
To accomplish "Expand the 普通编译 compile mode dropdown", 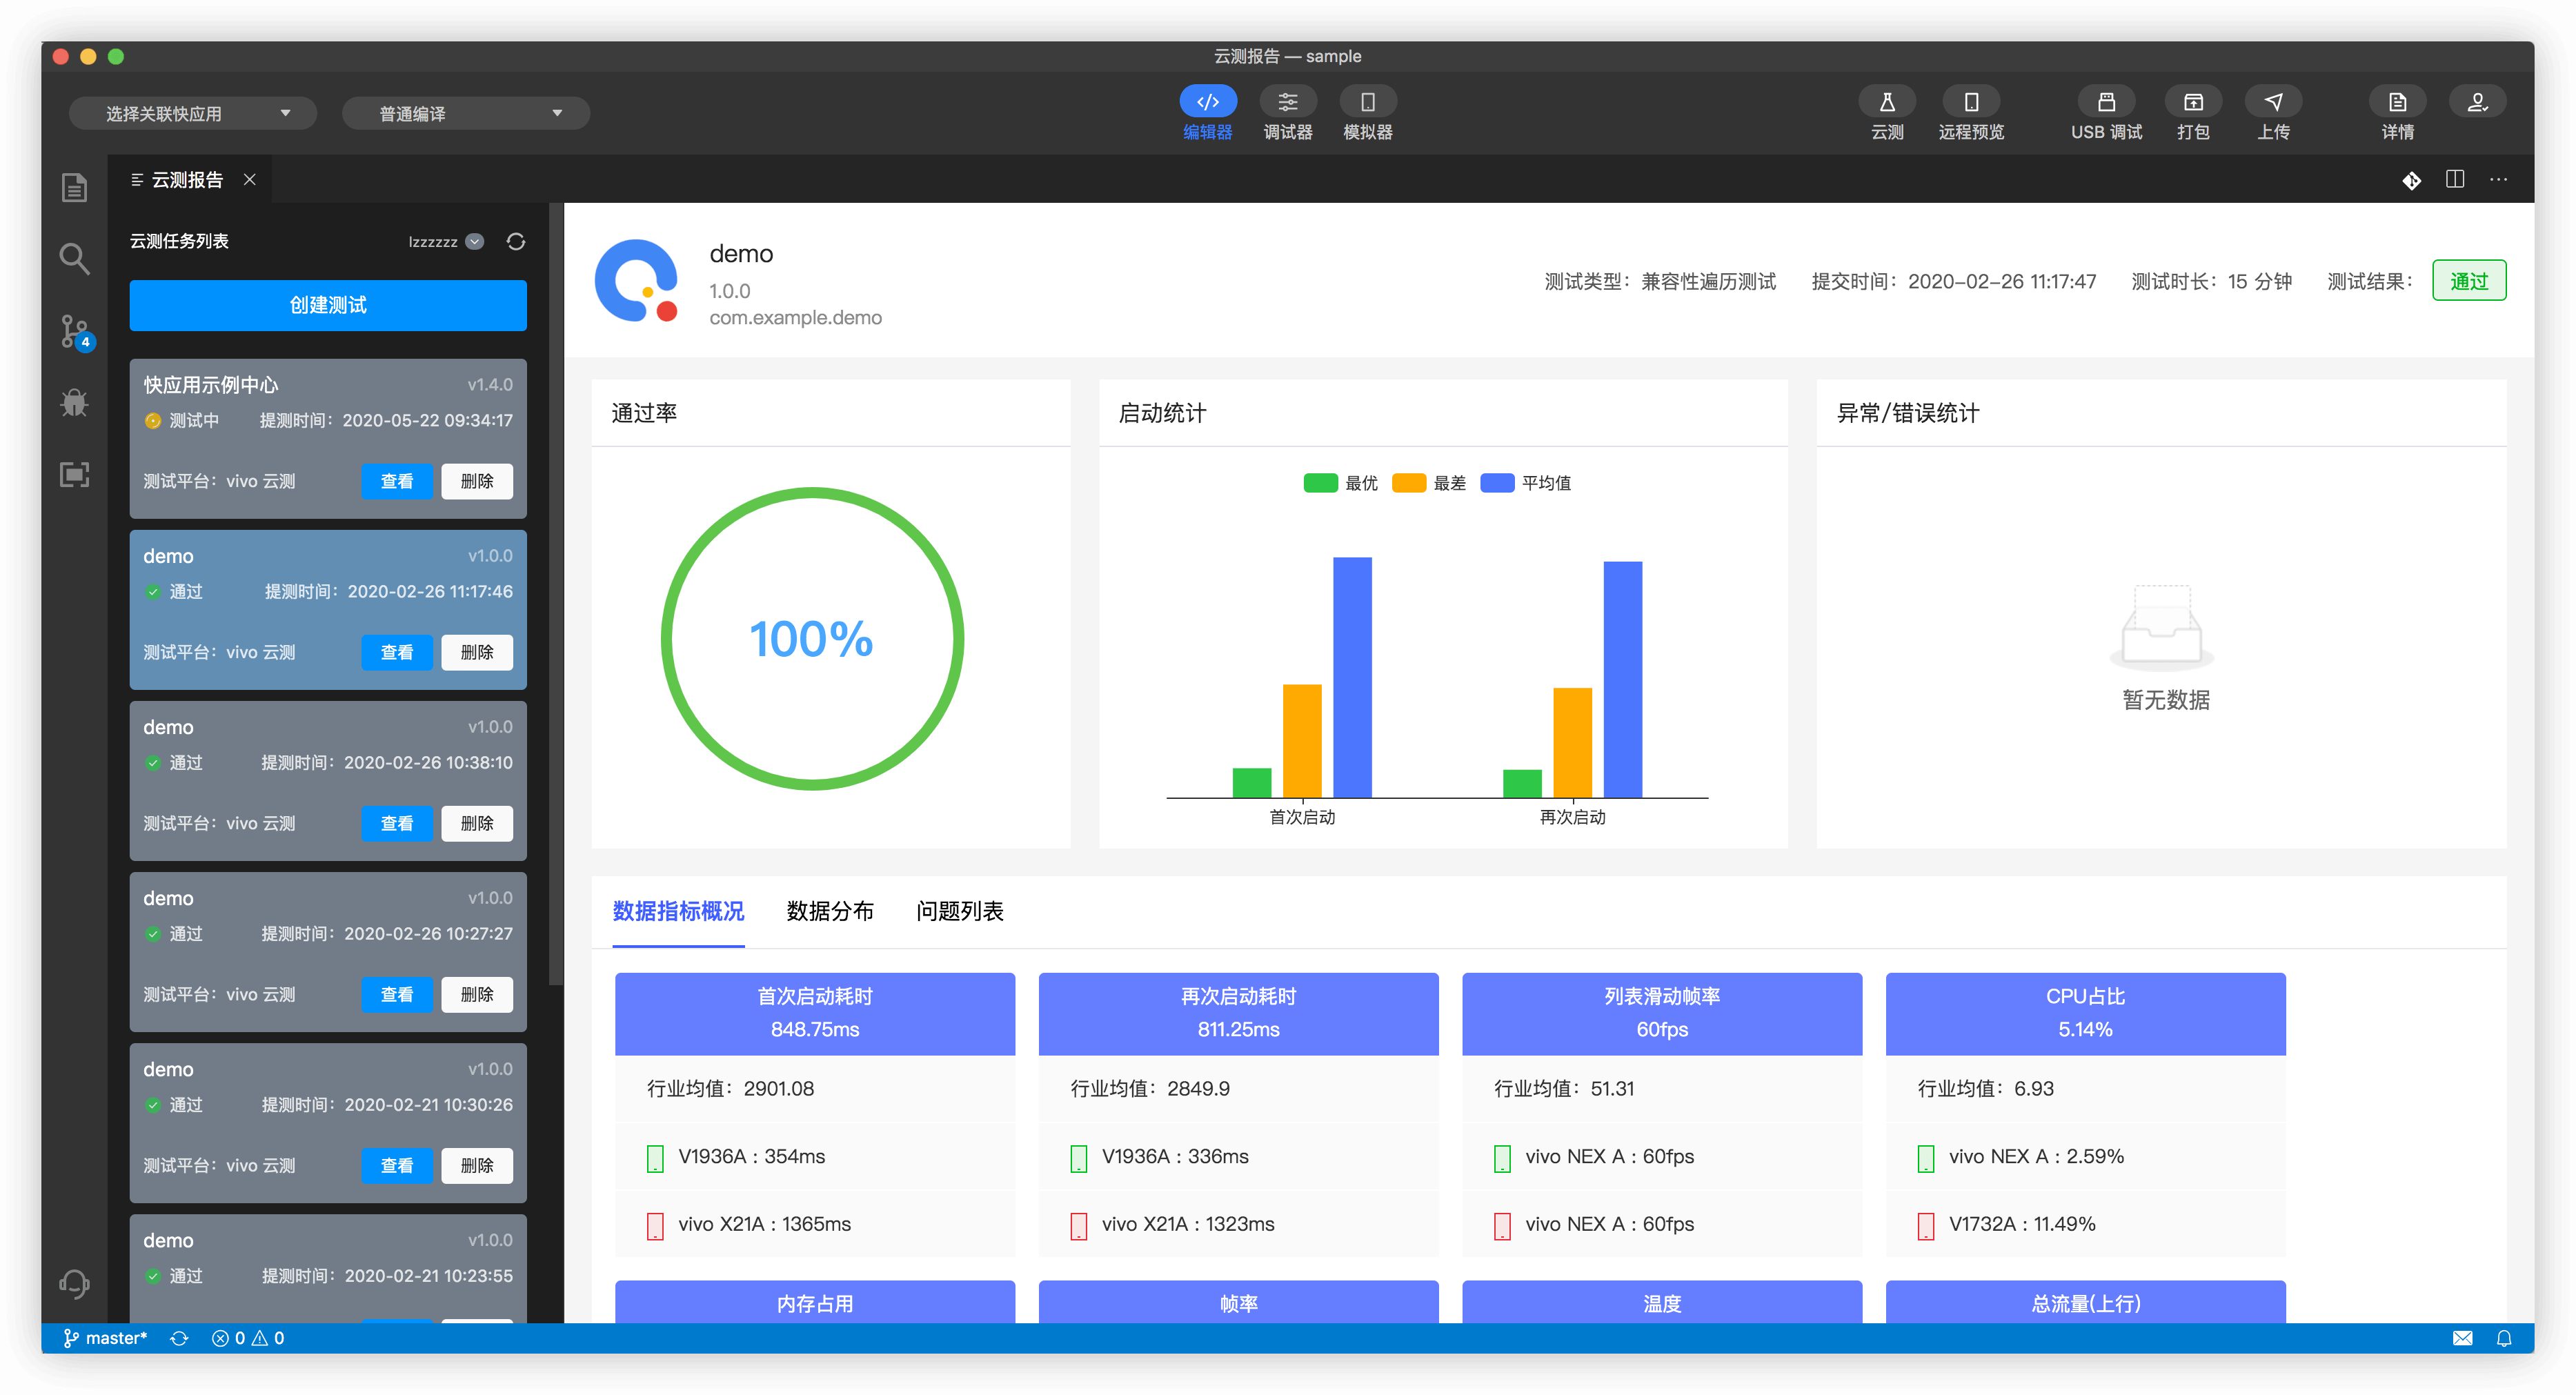I will tap(466, 113).
